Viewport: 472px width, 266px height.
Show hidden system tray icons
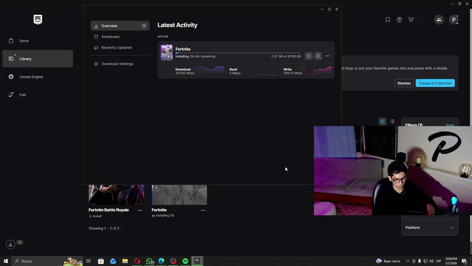(407, 261)
